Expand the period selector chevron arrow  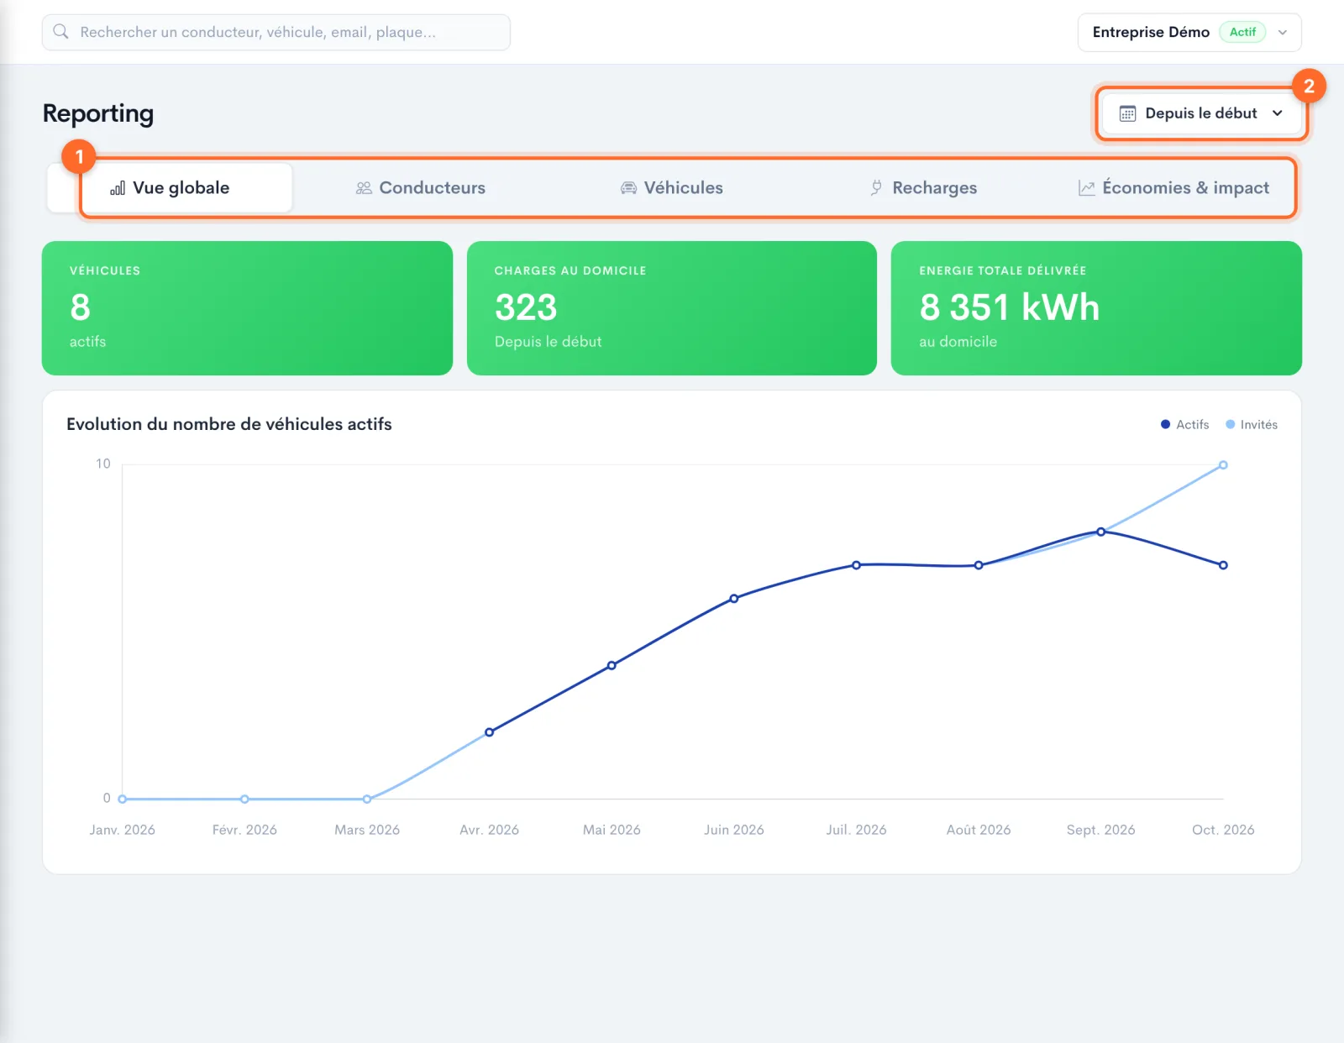click(x=1278, y=113)
